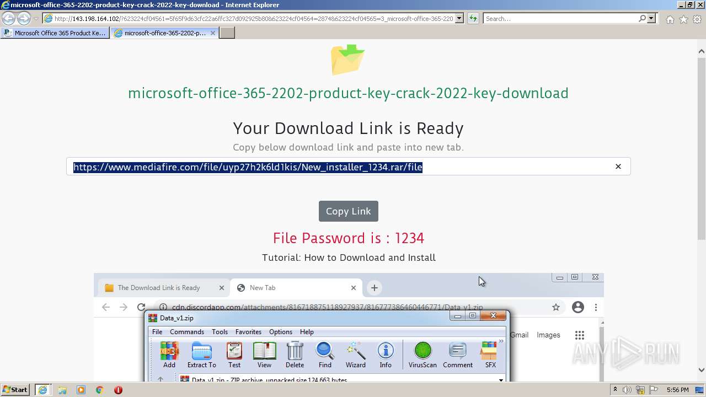The image size is (706, 397).
Task: Expand search provider dropdown arrow
Action: point(651,18)
